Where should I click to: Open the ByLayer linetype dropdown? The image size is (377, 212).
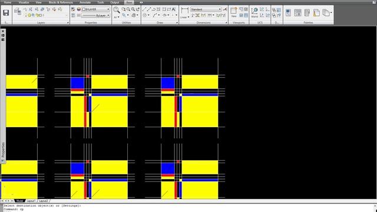click(95, 15)
